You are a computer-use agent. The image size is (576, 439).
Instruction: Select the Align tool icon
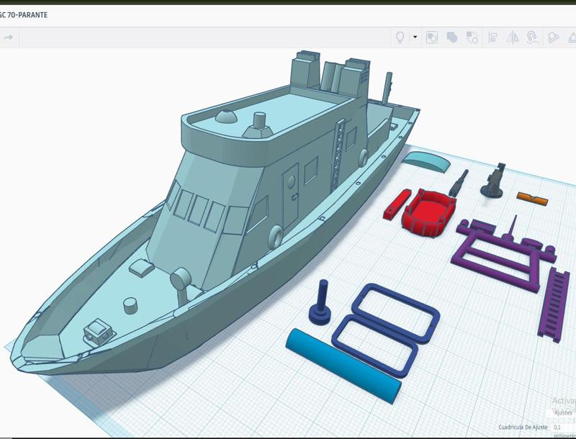point(493,37)
